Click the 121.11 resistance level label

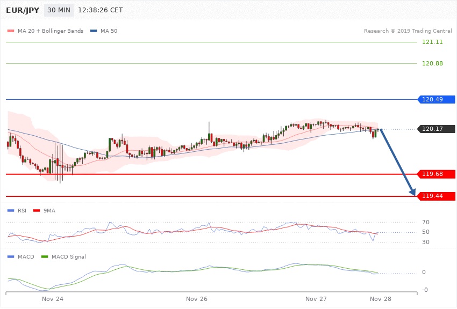[432, 42]
